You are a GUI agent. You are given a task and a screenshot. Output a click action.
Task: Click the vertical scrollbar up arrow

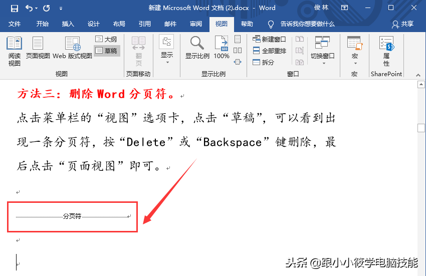tap(421, 85)
